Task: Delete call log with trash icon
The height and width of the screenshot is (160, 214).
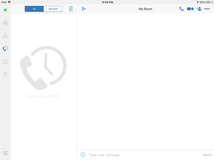Action: tap(71, 9)
